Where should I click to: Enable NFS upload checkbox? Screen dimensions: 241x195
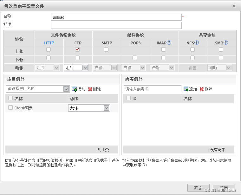192,49
